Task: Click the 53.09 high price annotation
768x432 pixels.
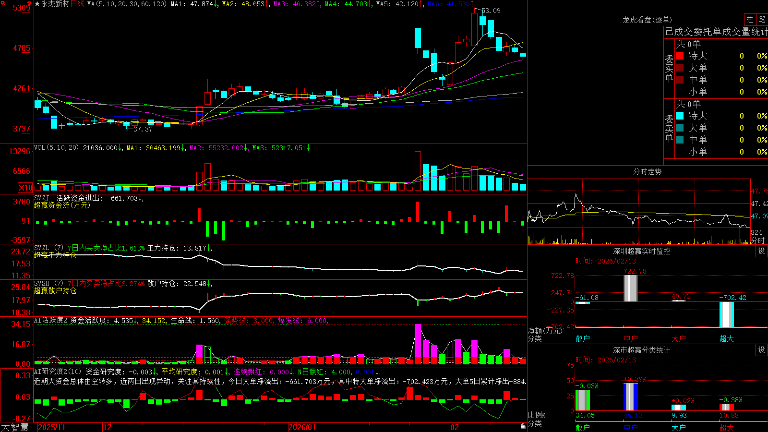Action: coord(491,11)
